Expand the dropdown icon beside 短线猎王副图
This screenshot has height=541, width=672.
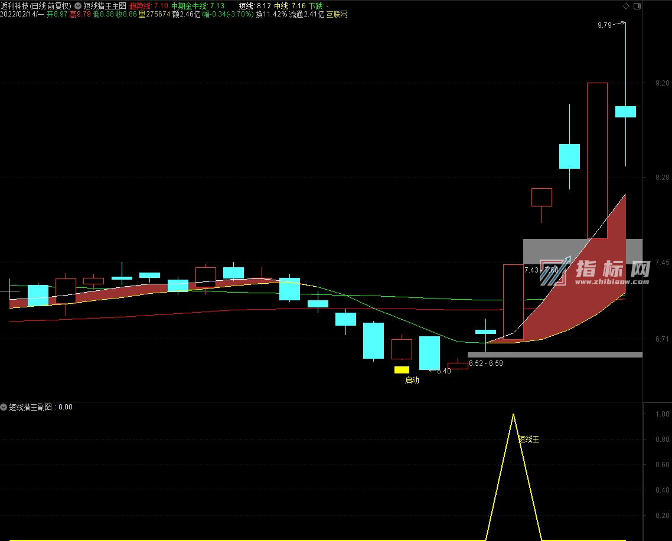pos(4,407)
